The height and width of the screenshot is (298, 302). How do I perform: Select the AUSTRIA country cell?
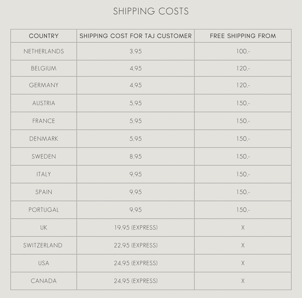tap(44, 103)
